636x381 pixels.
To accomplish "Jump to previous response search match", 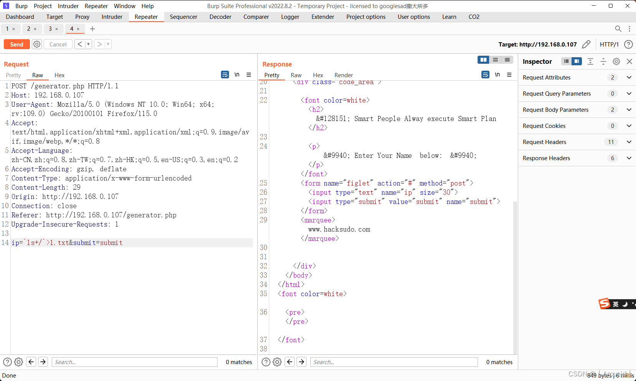I will tap(290, 362).
